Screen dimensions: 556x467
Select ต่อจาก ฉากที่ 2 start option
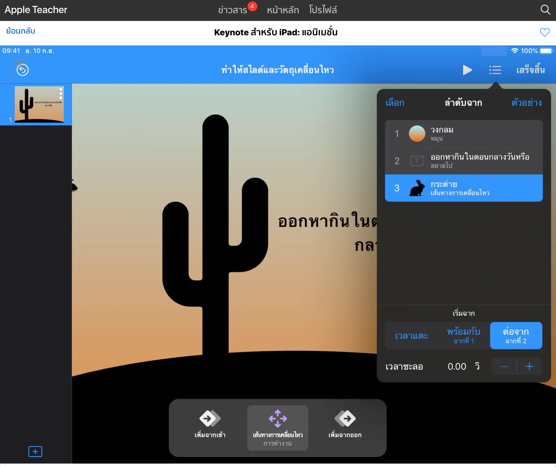(x=516, y=336)
